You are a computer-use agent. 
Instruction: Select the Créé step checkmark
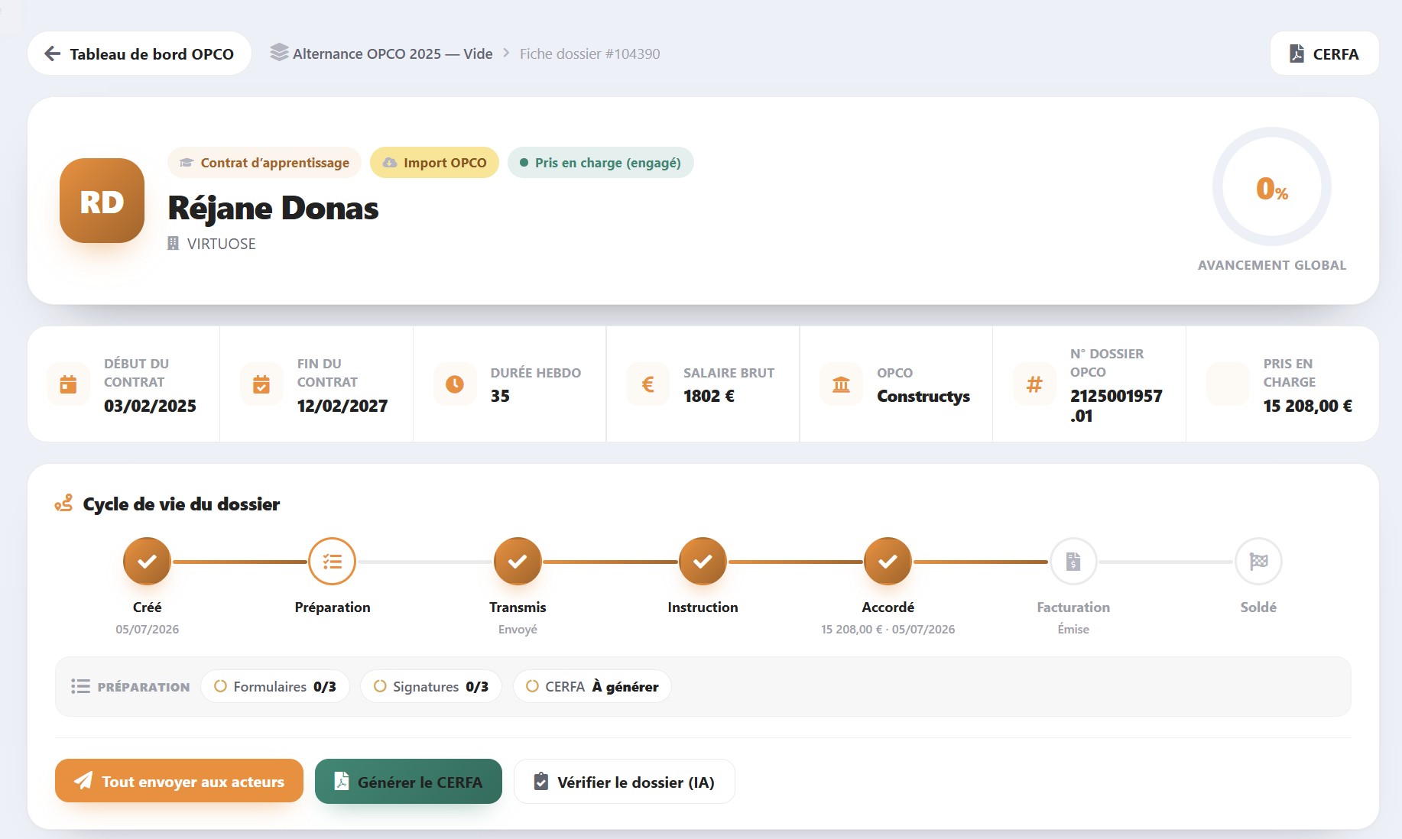[x=147, y=562]
